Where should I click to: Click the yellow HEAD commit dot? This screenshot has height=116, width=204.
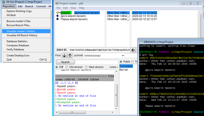58,13
